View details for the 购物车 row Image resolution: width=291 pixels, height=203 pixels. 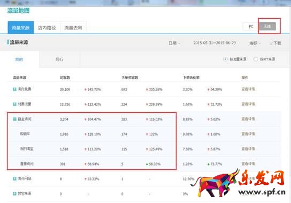[248, 134]
